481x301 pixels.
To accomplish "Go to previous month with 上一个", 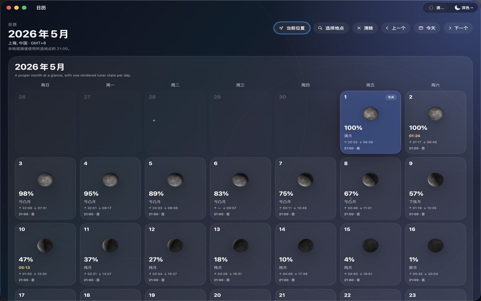I will [396, 28].
